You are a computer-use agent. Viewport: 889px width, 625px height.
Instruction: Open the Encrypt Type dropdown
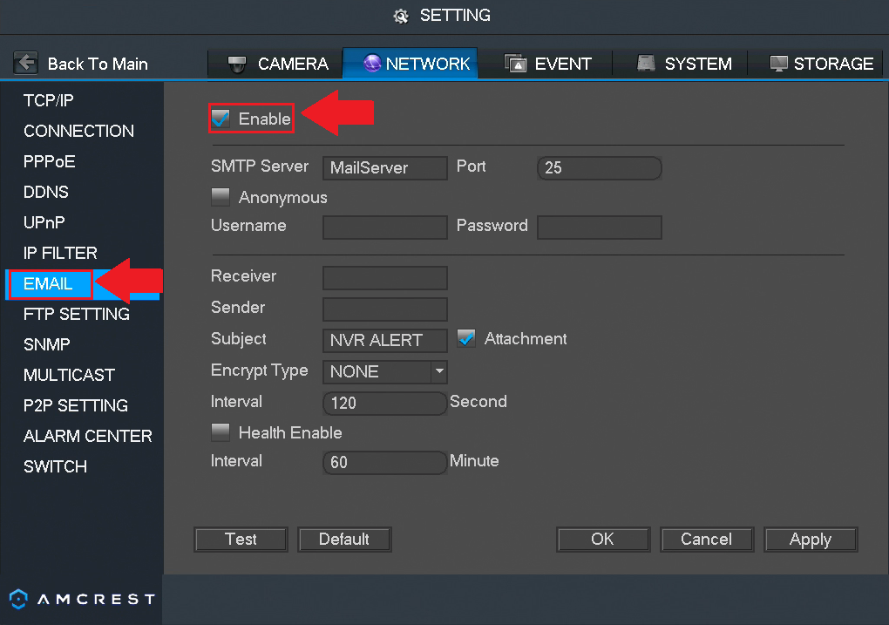[x=385, y=371]
